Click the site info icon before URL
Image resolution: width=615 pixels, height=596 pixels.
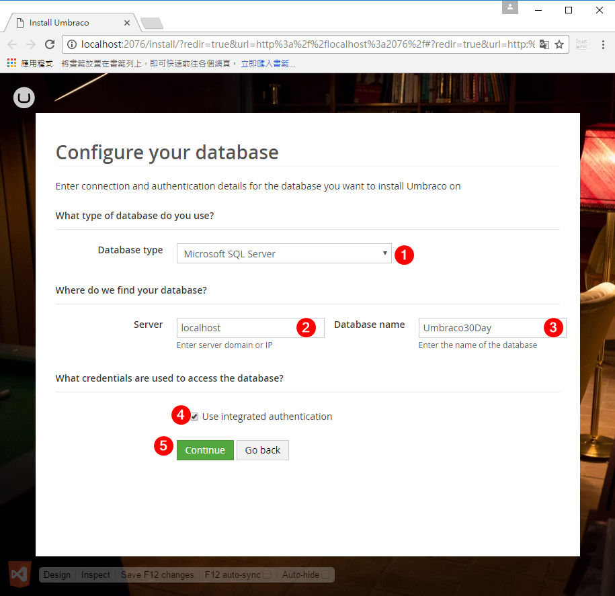tap(72, 44)
